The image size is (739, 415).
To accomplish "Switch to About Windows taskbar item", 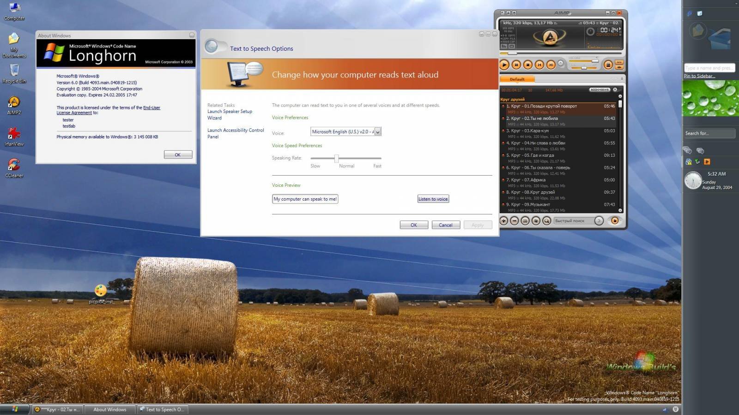I will click(x=110, y=409).
